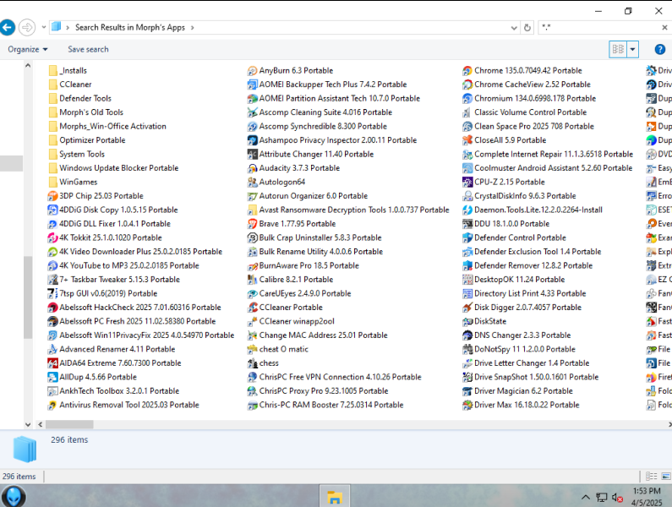Open the network tray icon
Image resolution: width=672 pixels, height=507 pixels.
coord(602,498)
